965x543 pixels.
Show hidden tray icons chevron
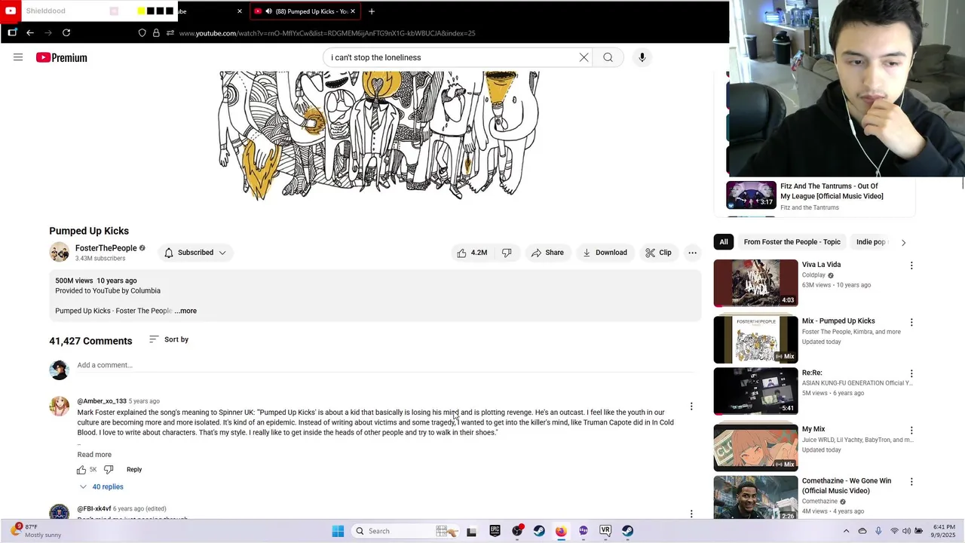click(846, 531)
